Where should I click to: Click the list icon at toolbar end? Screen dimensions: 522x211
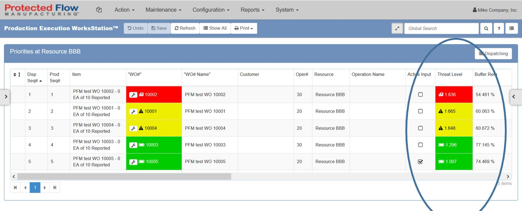click(x=511, y=28)
